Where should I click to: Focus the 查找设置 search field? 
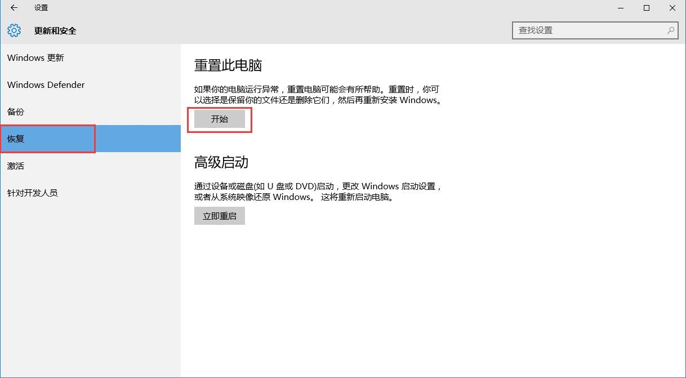click(x=595, y=30)
